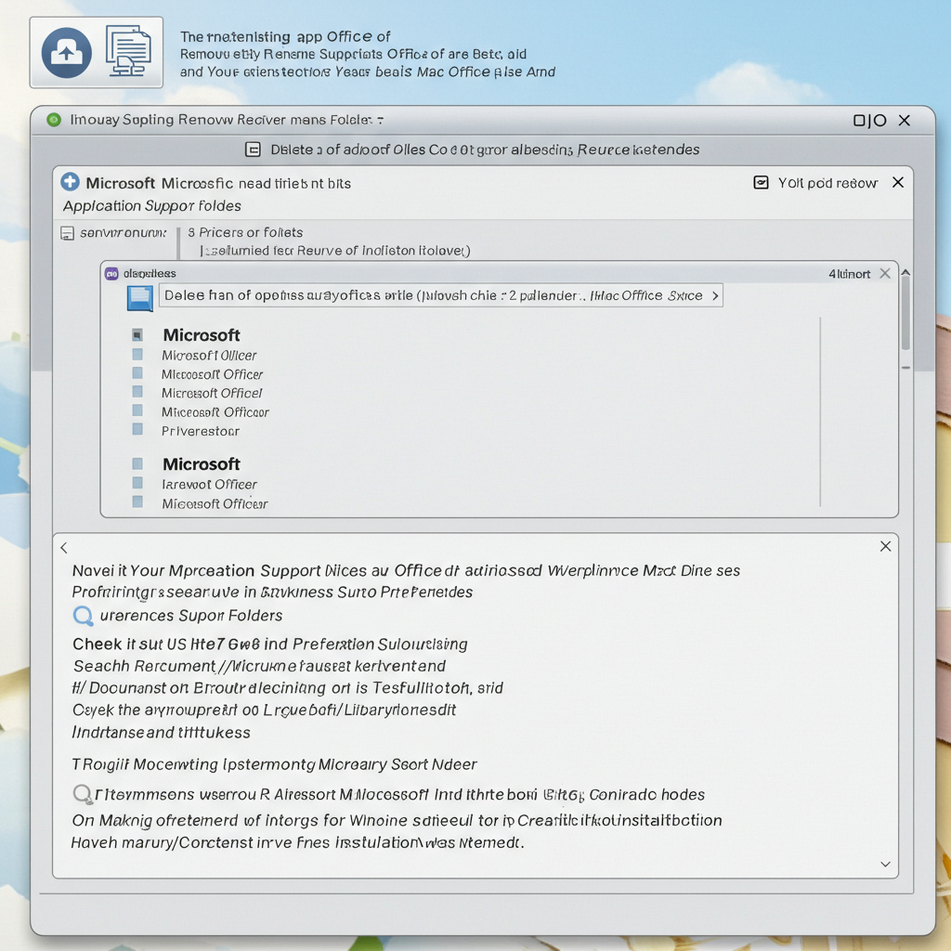Toggle checkbox for 'Mliceosaft Officeor'
The height and width of the screenshot is (951, 951).
point(137,410)
